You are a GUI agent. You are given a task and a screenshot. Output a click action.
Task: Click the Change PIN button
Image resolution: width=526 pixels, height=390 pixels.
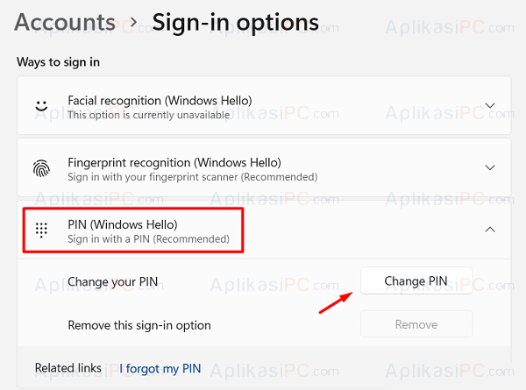(416, 280)
